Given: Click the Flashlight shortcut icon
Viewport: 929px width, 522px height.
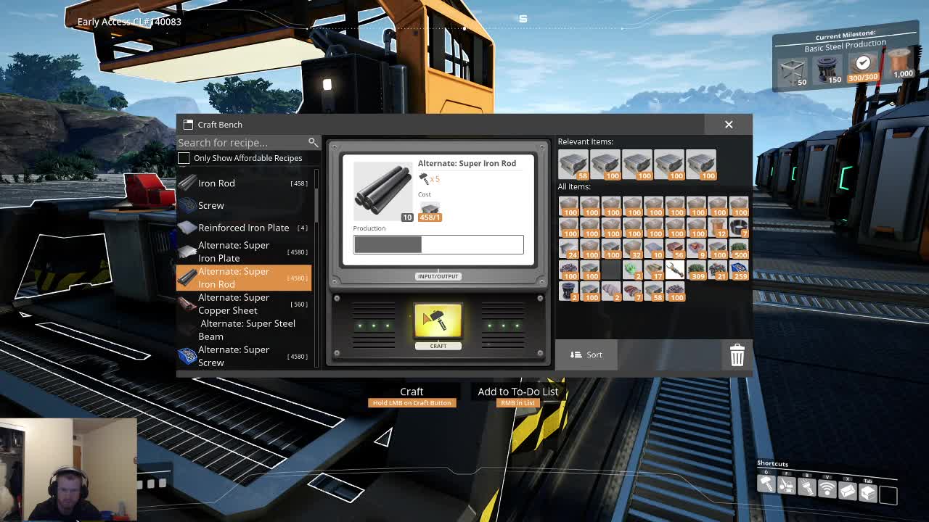Looking at the screenshot, I should [807, 488].
